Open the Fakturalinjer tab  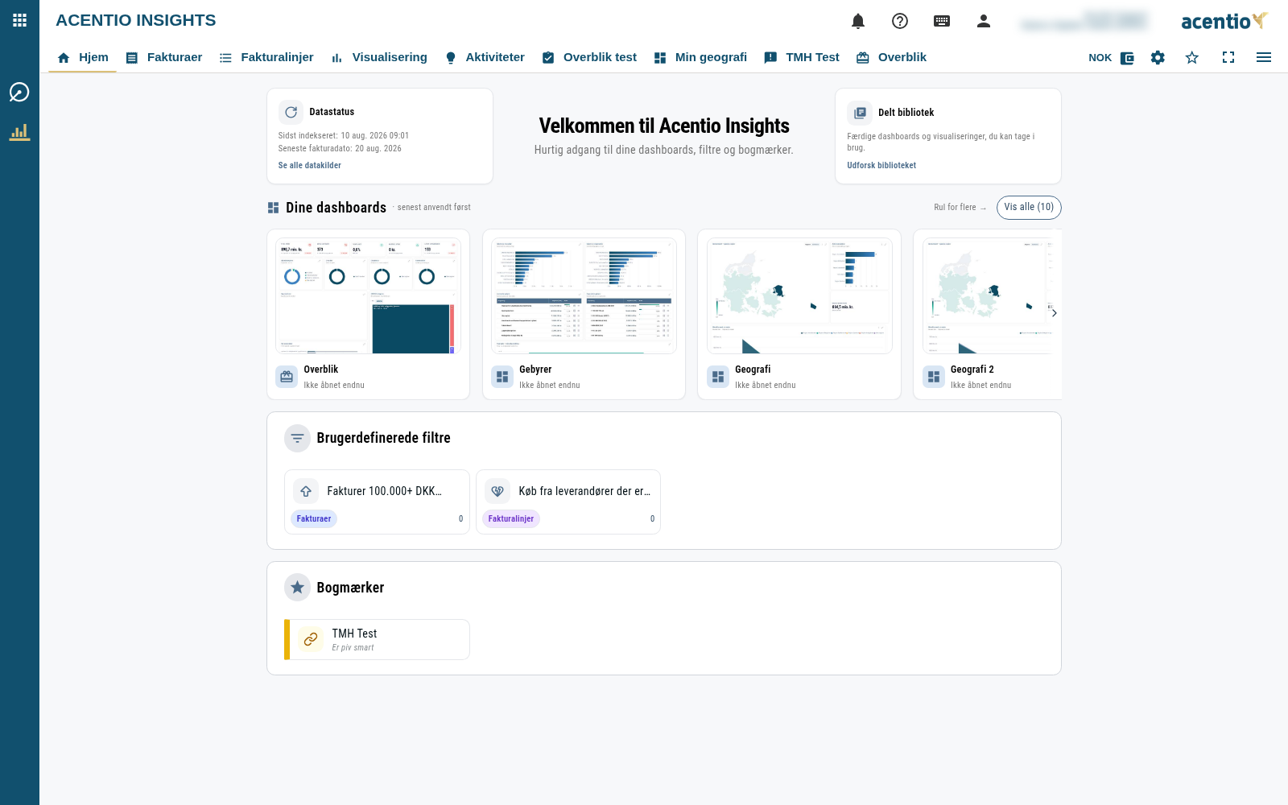(x=266, y=57)
